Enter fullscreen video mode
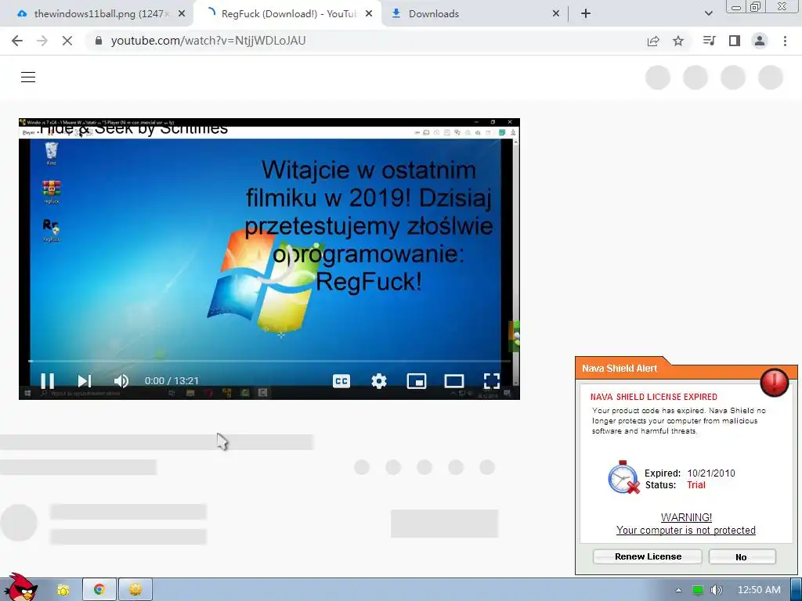 [x=492, y=381]
